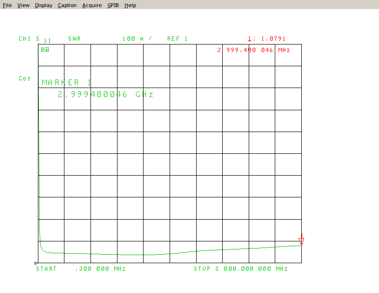
Task: Click the 100 m / scale label
Action: (137, 39)
